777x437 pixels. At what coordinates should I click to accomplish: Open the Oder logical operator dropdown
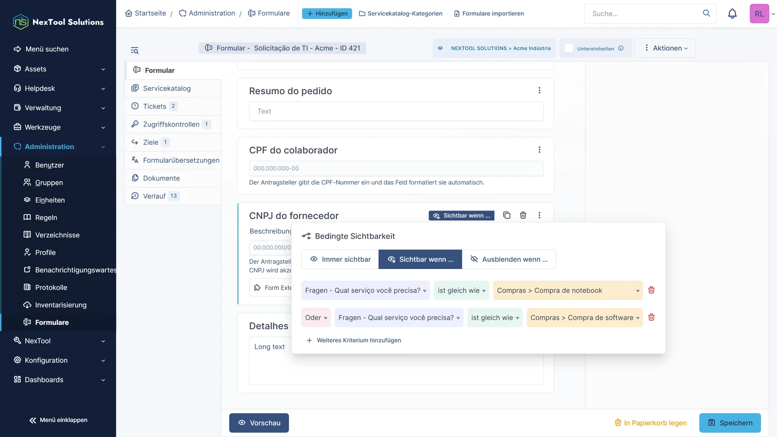tap(316, 318)
